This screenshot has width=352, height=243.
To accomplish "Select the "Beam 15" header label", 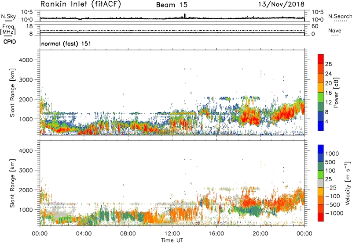I will 172,5.
